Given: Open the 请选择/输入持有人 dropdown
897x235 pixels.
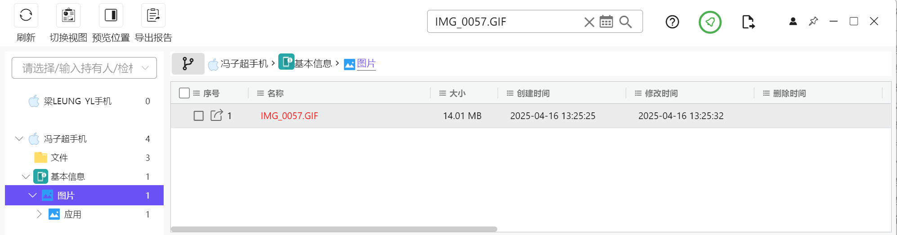Looking at the screenshot, I should pos(85,68).
